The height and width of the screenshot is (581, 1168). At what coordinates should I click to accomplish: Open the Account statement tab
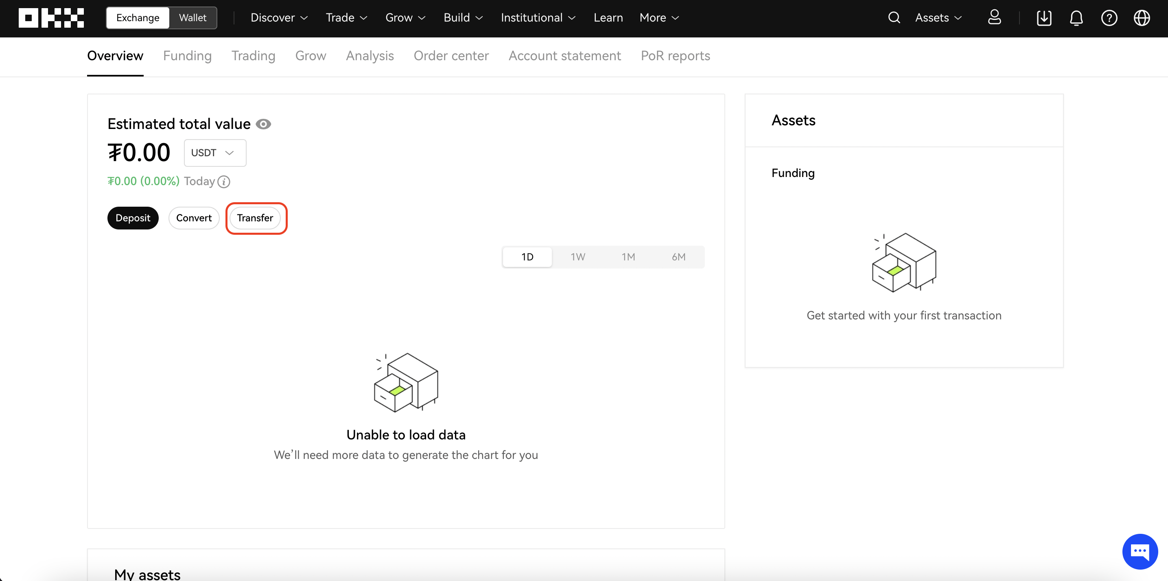click(564, 56)
